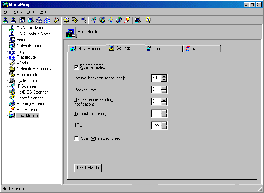Click the Network Time toolbar icon
Screen dimensions: 264x193
(x=31, y=20)
